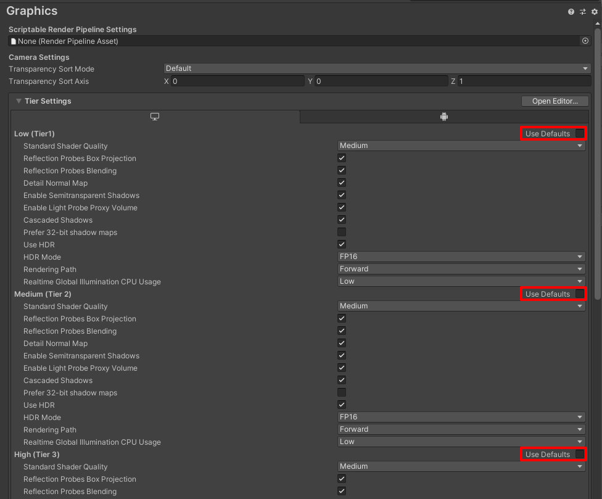
Task: Open the Graphics help documentation icon
Action: [571, 12]
